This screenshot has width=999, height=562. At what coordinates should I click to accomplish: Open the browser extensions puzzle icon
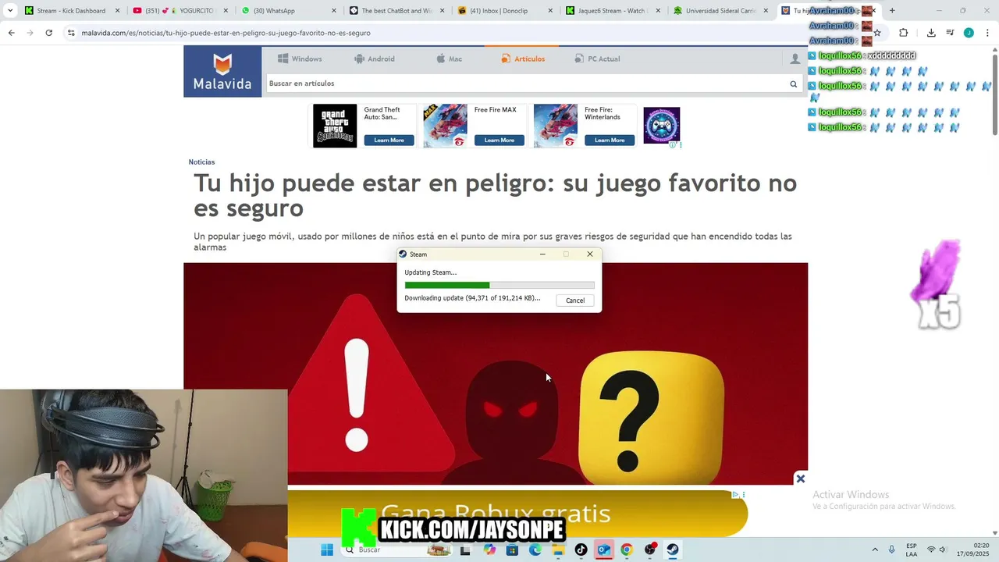tap(903, 33)
